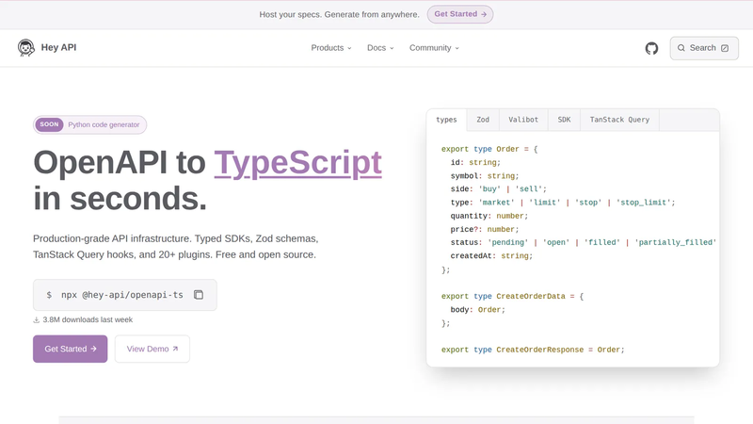
Task: Click the 'quantity: number;' code line
Action: (x=489, y=217)
